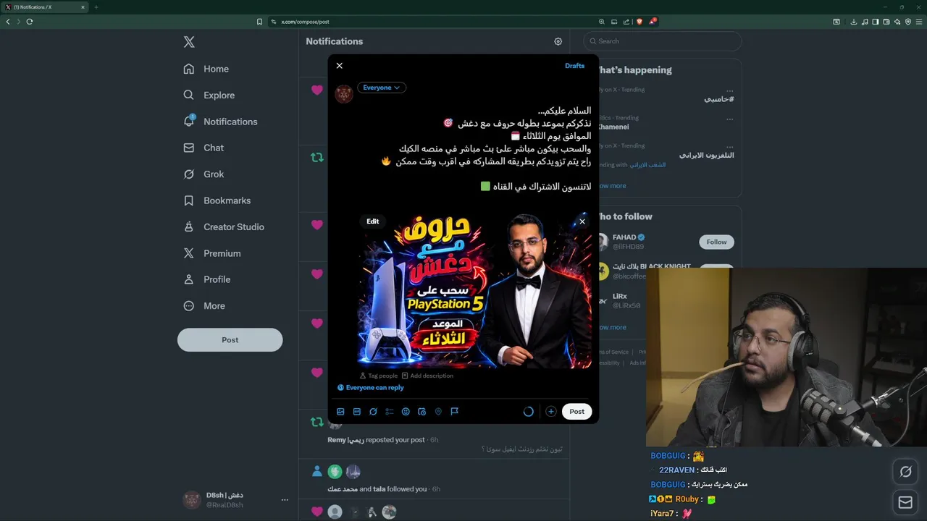Open Drafts in composer
927x521 pixels.
pos(574,66)
